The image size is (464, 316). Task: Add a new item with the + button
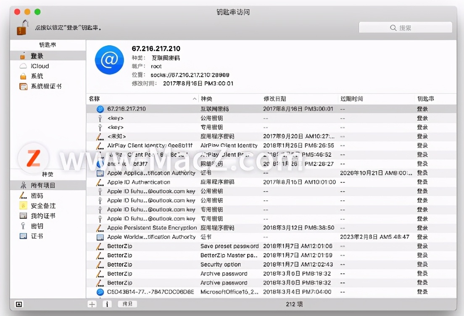(x=92, y=304)
